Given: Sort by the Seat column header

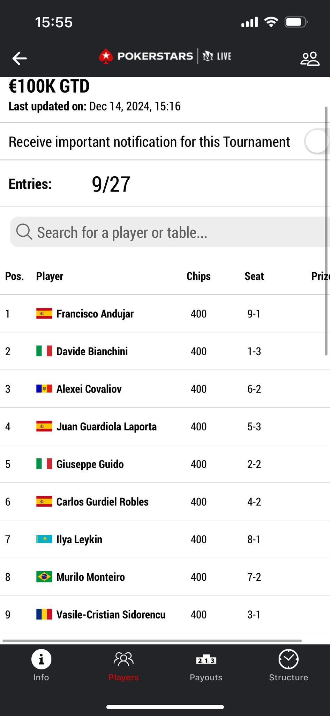Looking at the screenshot, I should click(254, 276).
